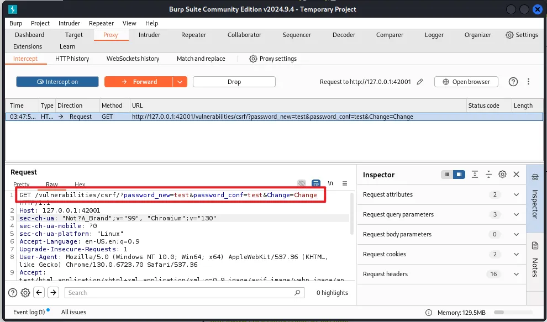547x322 pixels.
Task: Open All issues in status bar
Action: 73,312
